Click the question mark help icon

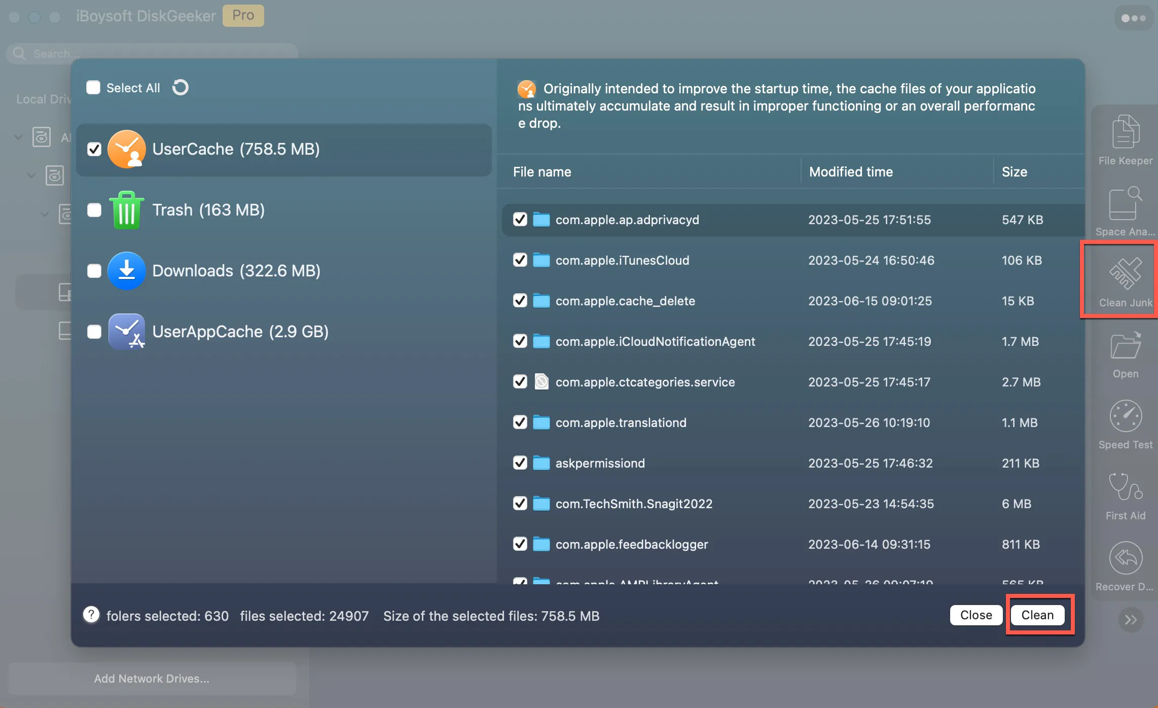click(x=91, y=615)
